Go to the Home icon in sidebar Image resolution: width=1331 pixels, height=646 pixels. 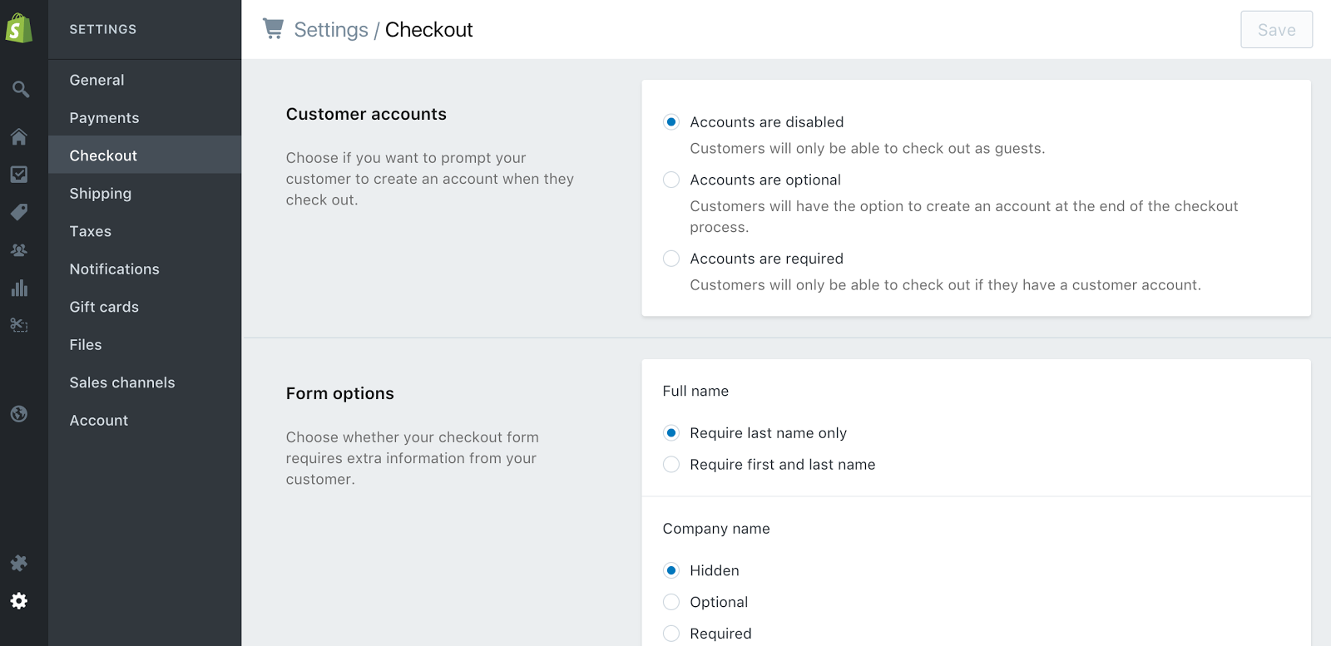[19, 136]
